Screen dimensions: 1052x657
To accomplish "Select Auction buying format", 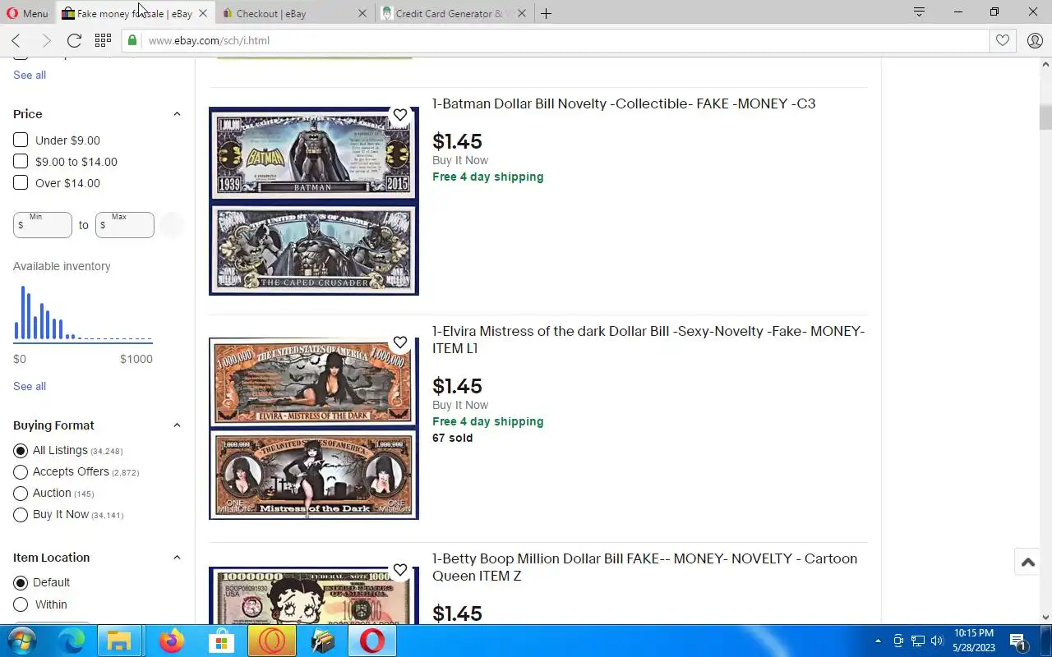I will (x=21, y=494).
